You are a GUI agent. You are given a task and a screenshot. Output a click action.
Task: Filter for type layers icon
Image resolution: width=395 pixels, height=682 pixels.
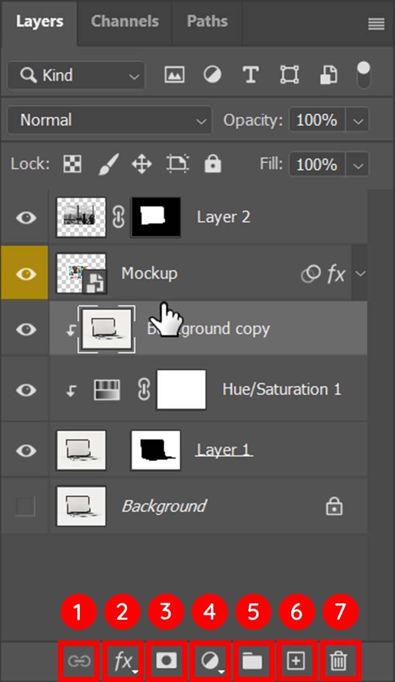[250, 75]
